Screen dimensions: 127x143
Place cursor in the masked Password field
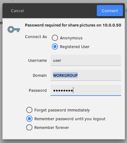pyautogui.click(x=86, y=90)
